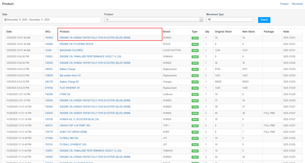
Task: Click the SOLD badge in the FORK OIL row
Action: pos(195,94)
